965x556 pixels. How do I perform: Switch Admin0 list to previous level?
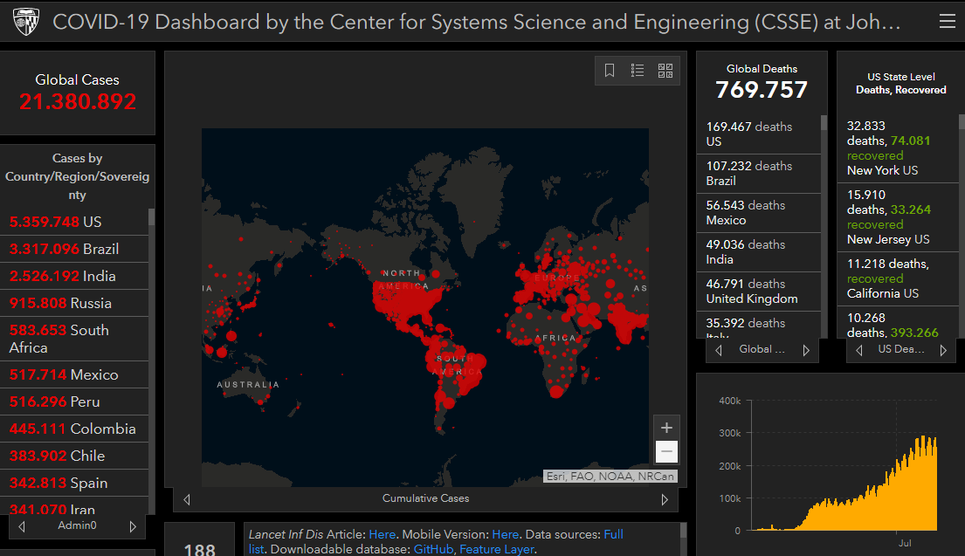coord(22,526)
